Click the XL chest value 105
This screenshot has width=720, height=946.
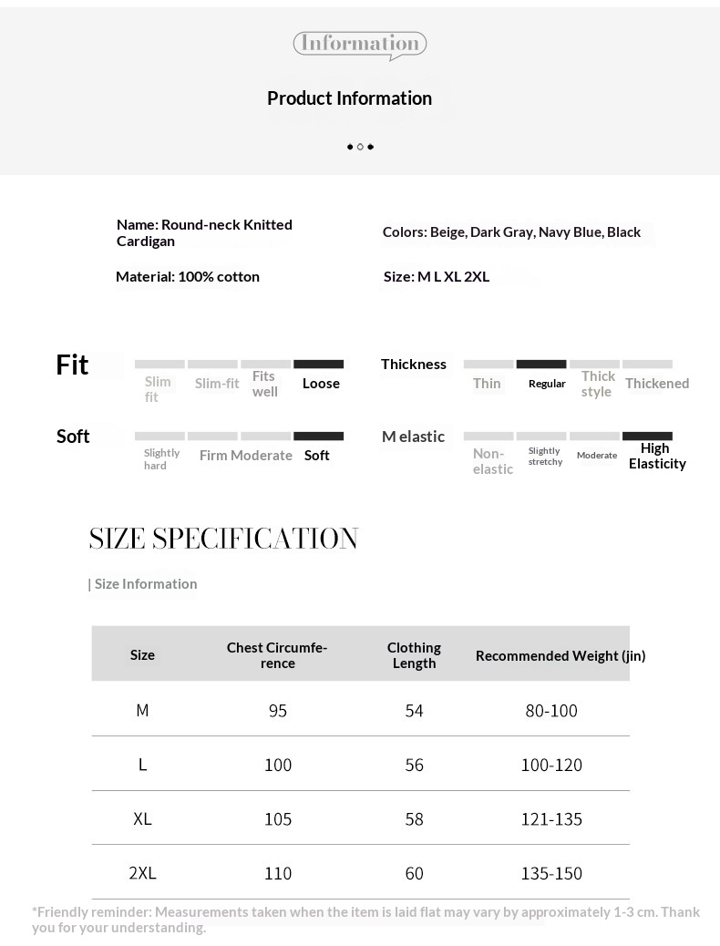(x=278, y=819)
